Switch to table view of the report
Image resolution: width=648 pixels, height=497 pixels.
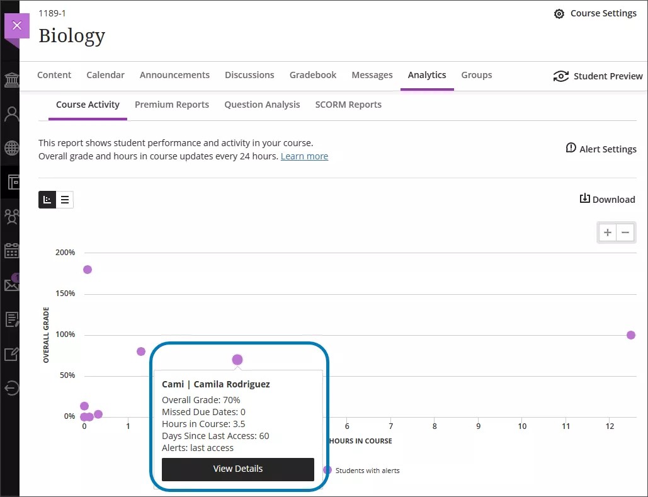click(65, 199)
